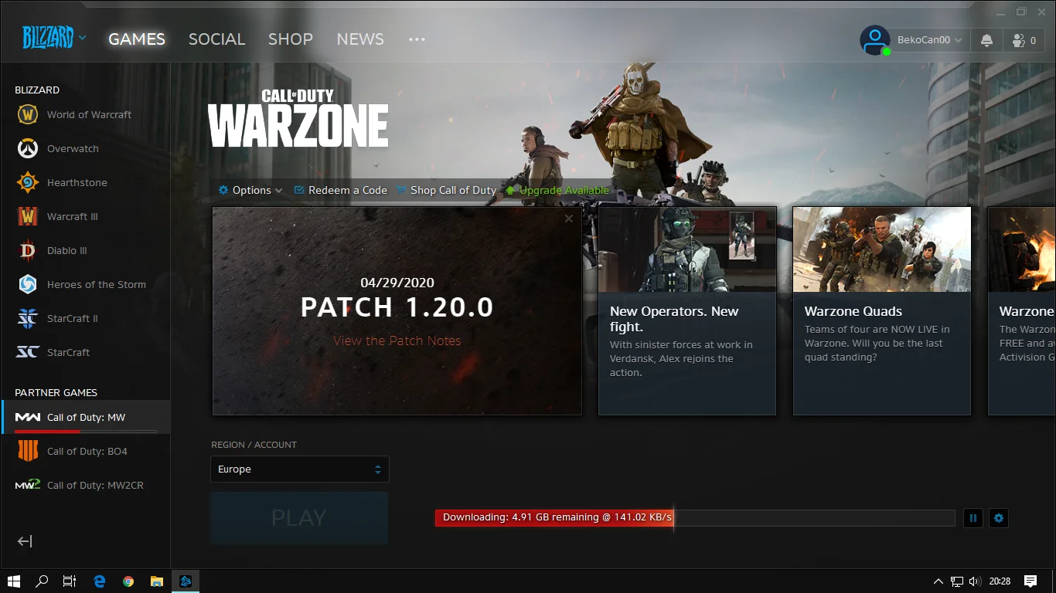Select the Call of Duty: MW2CR icon
The image size is (1056, 593).
[x=28, y=485]
